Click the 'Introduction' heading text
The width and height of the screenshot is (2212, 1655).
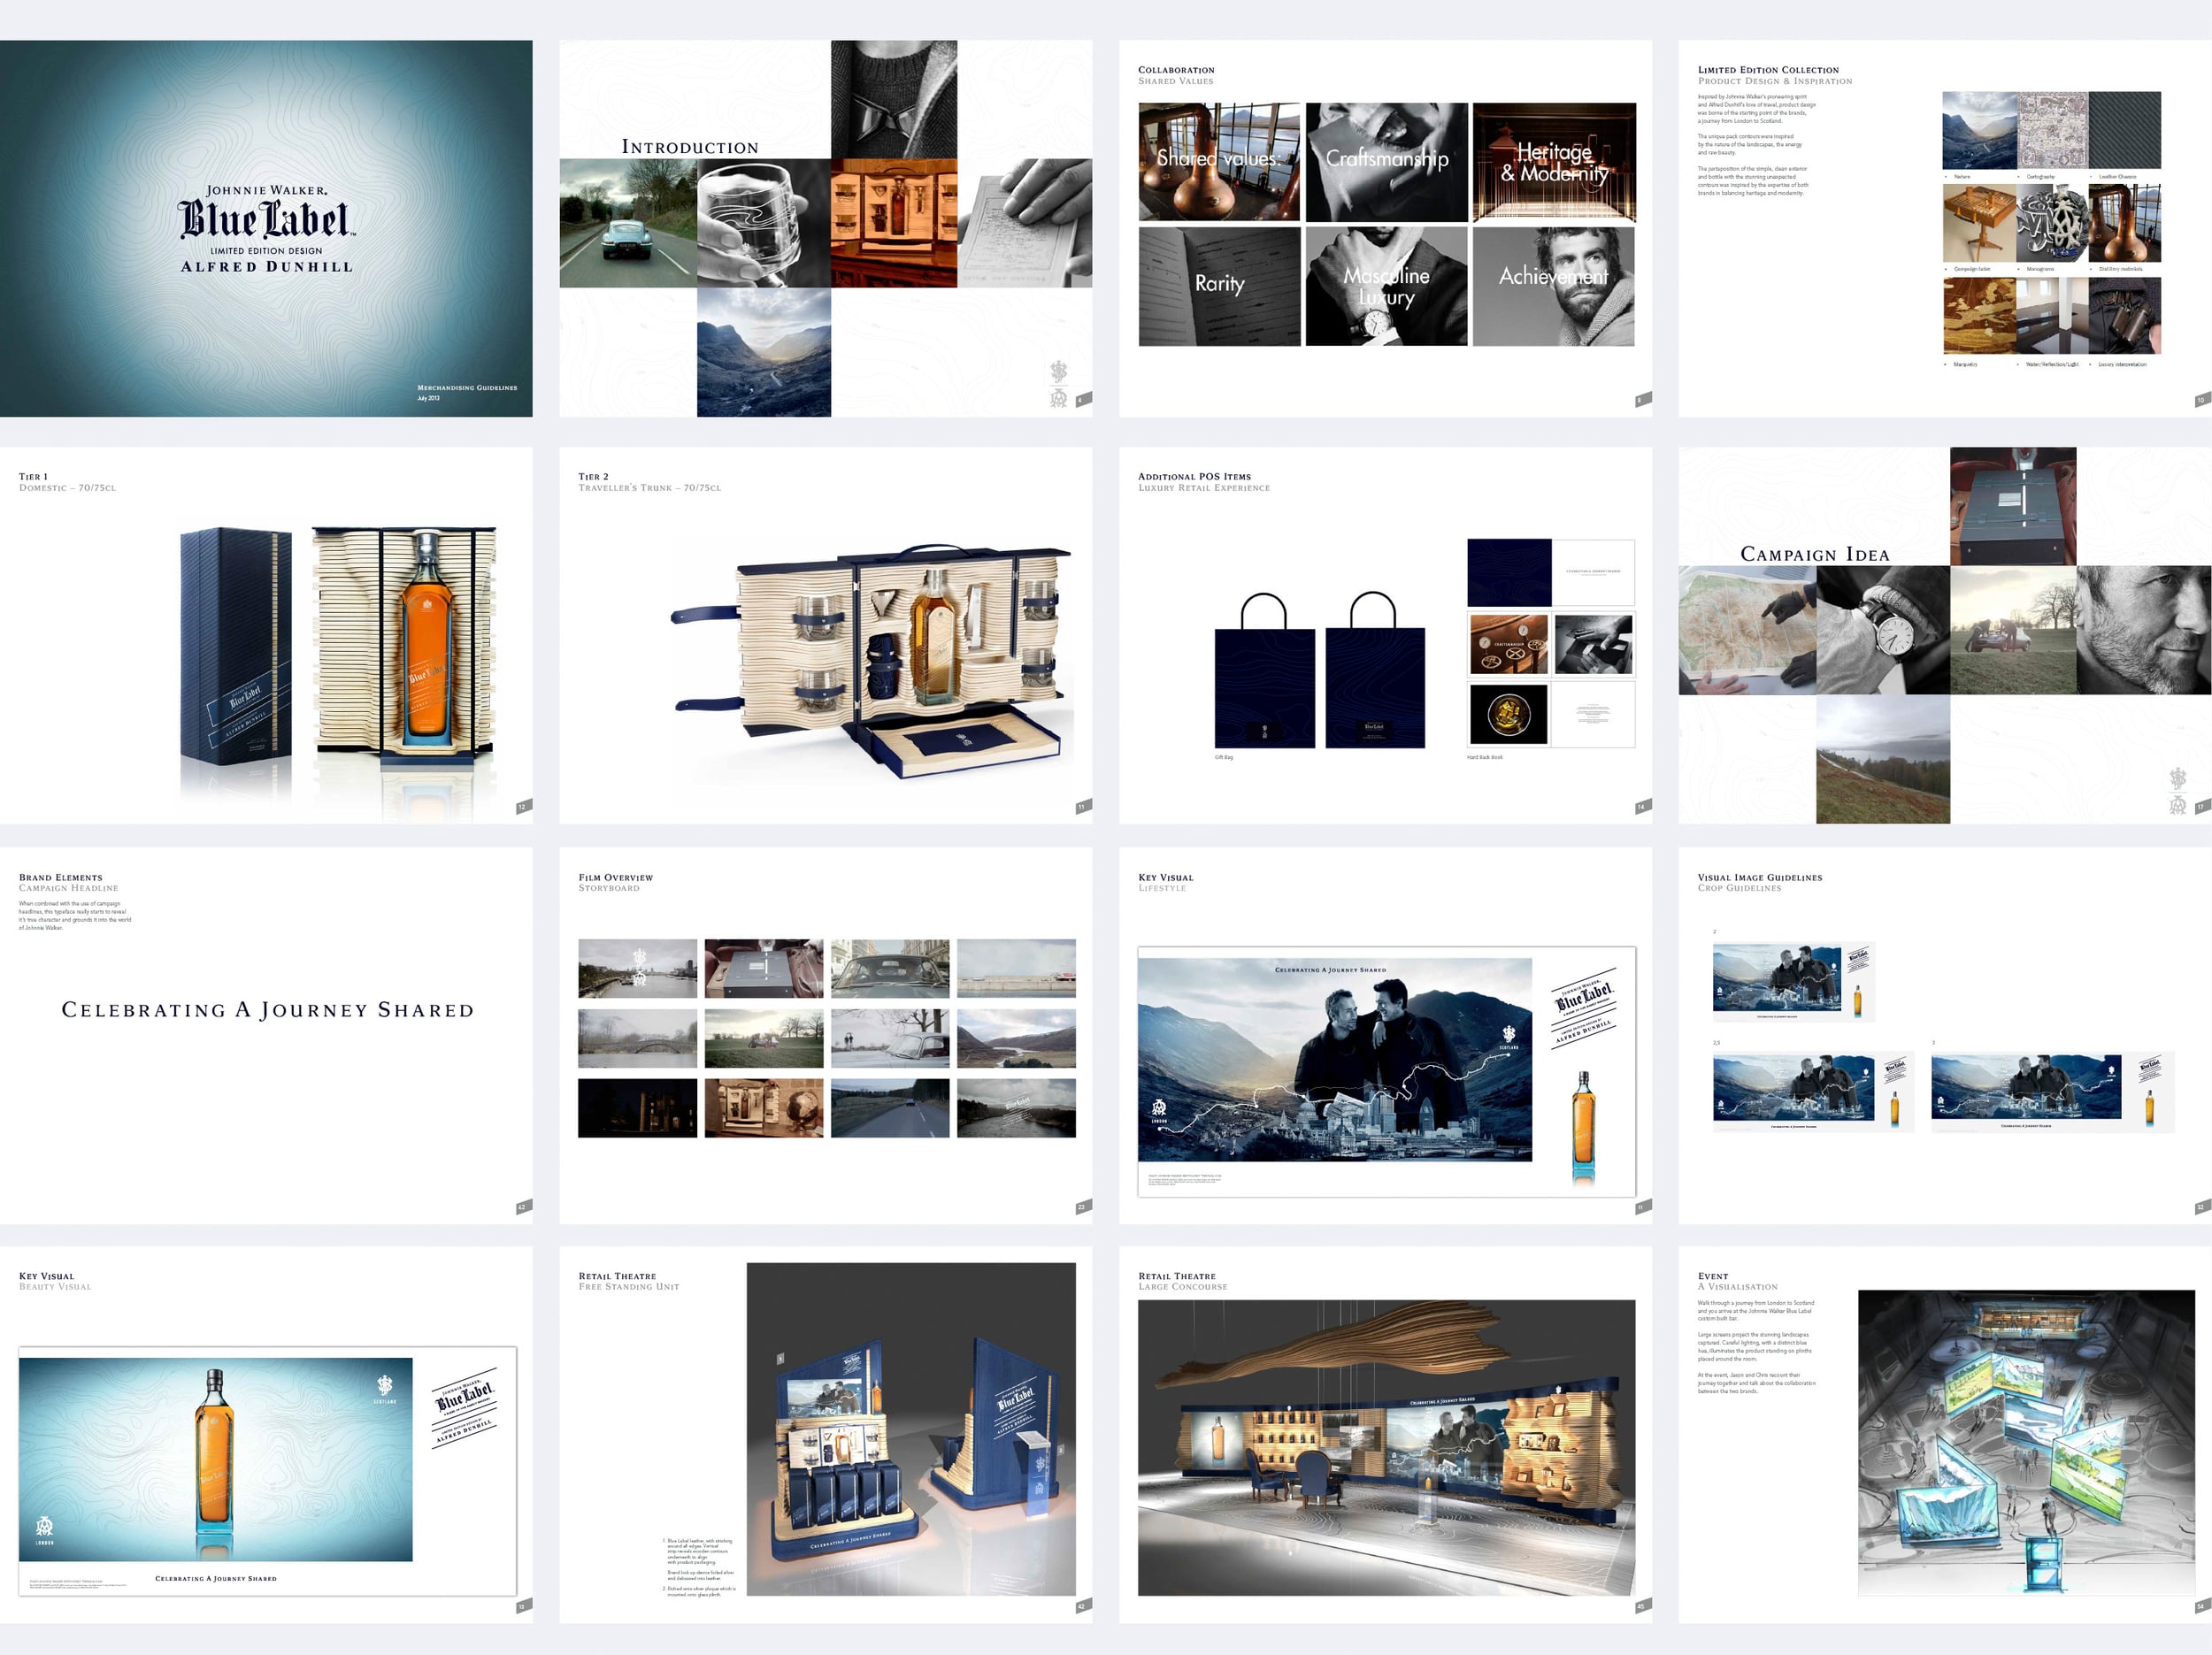[690, 147]
